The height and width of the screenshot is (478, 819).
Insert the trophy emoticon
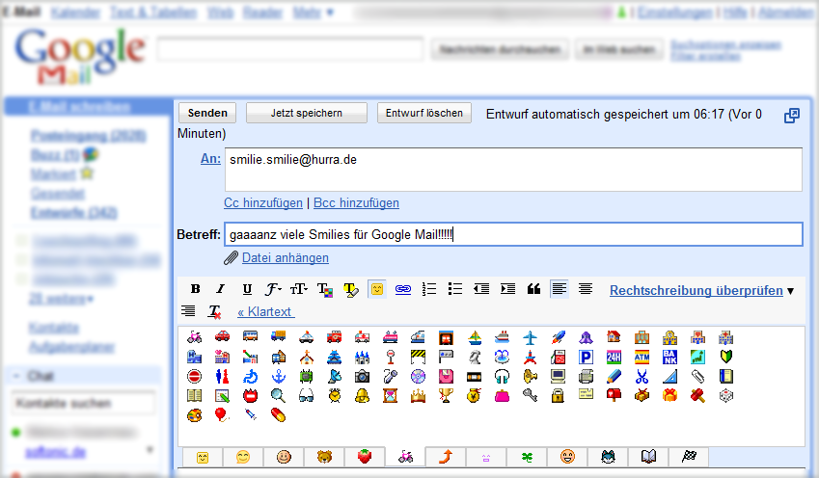(446, 395)
